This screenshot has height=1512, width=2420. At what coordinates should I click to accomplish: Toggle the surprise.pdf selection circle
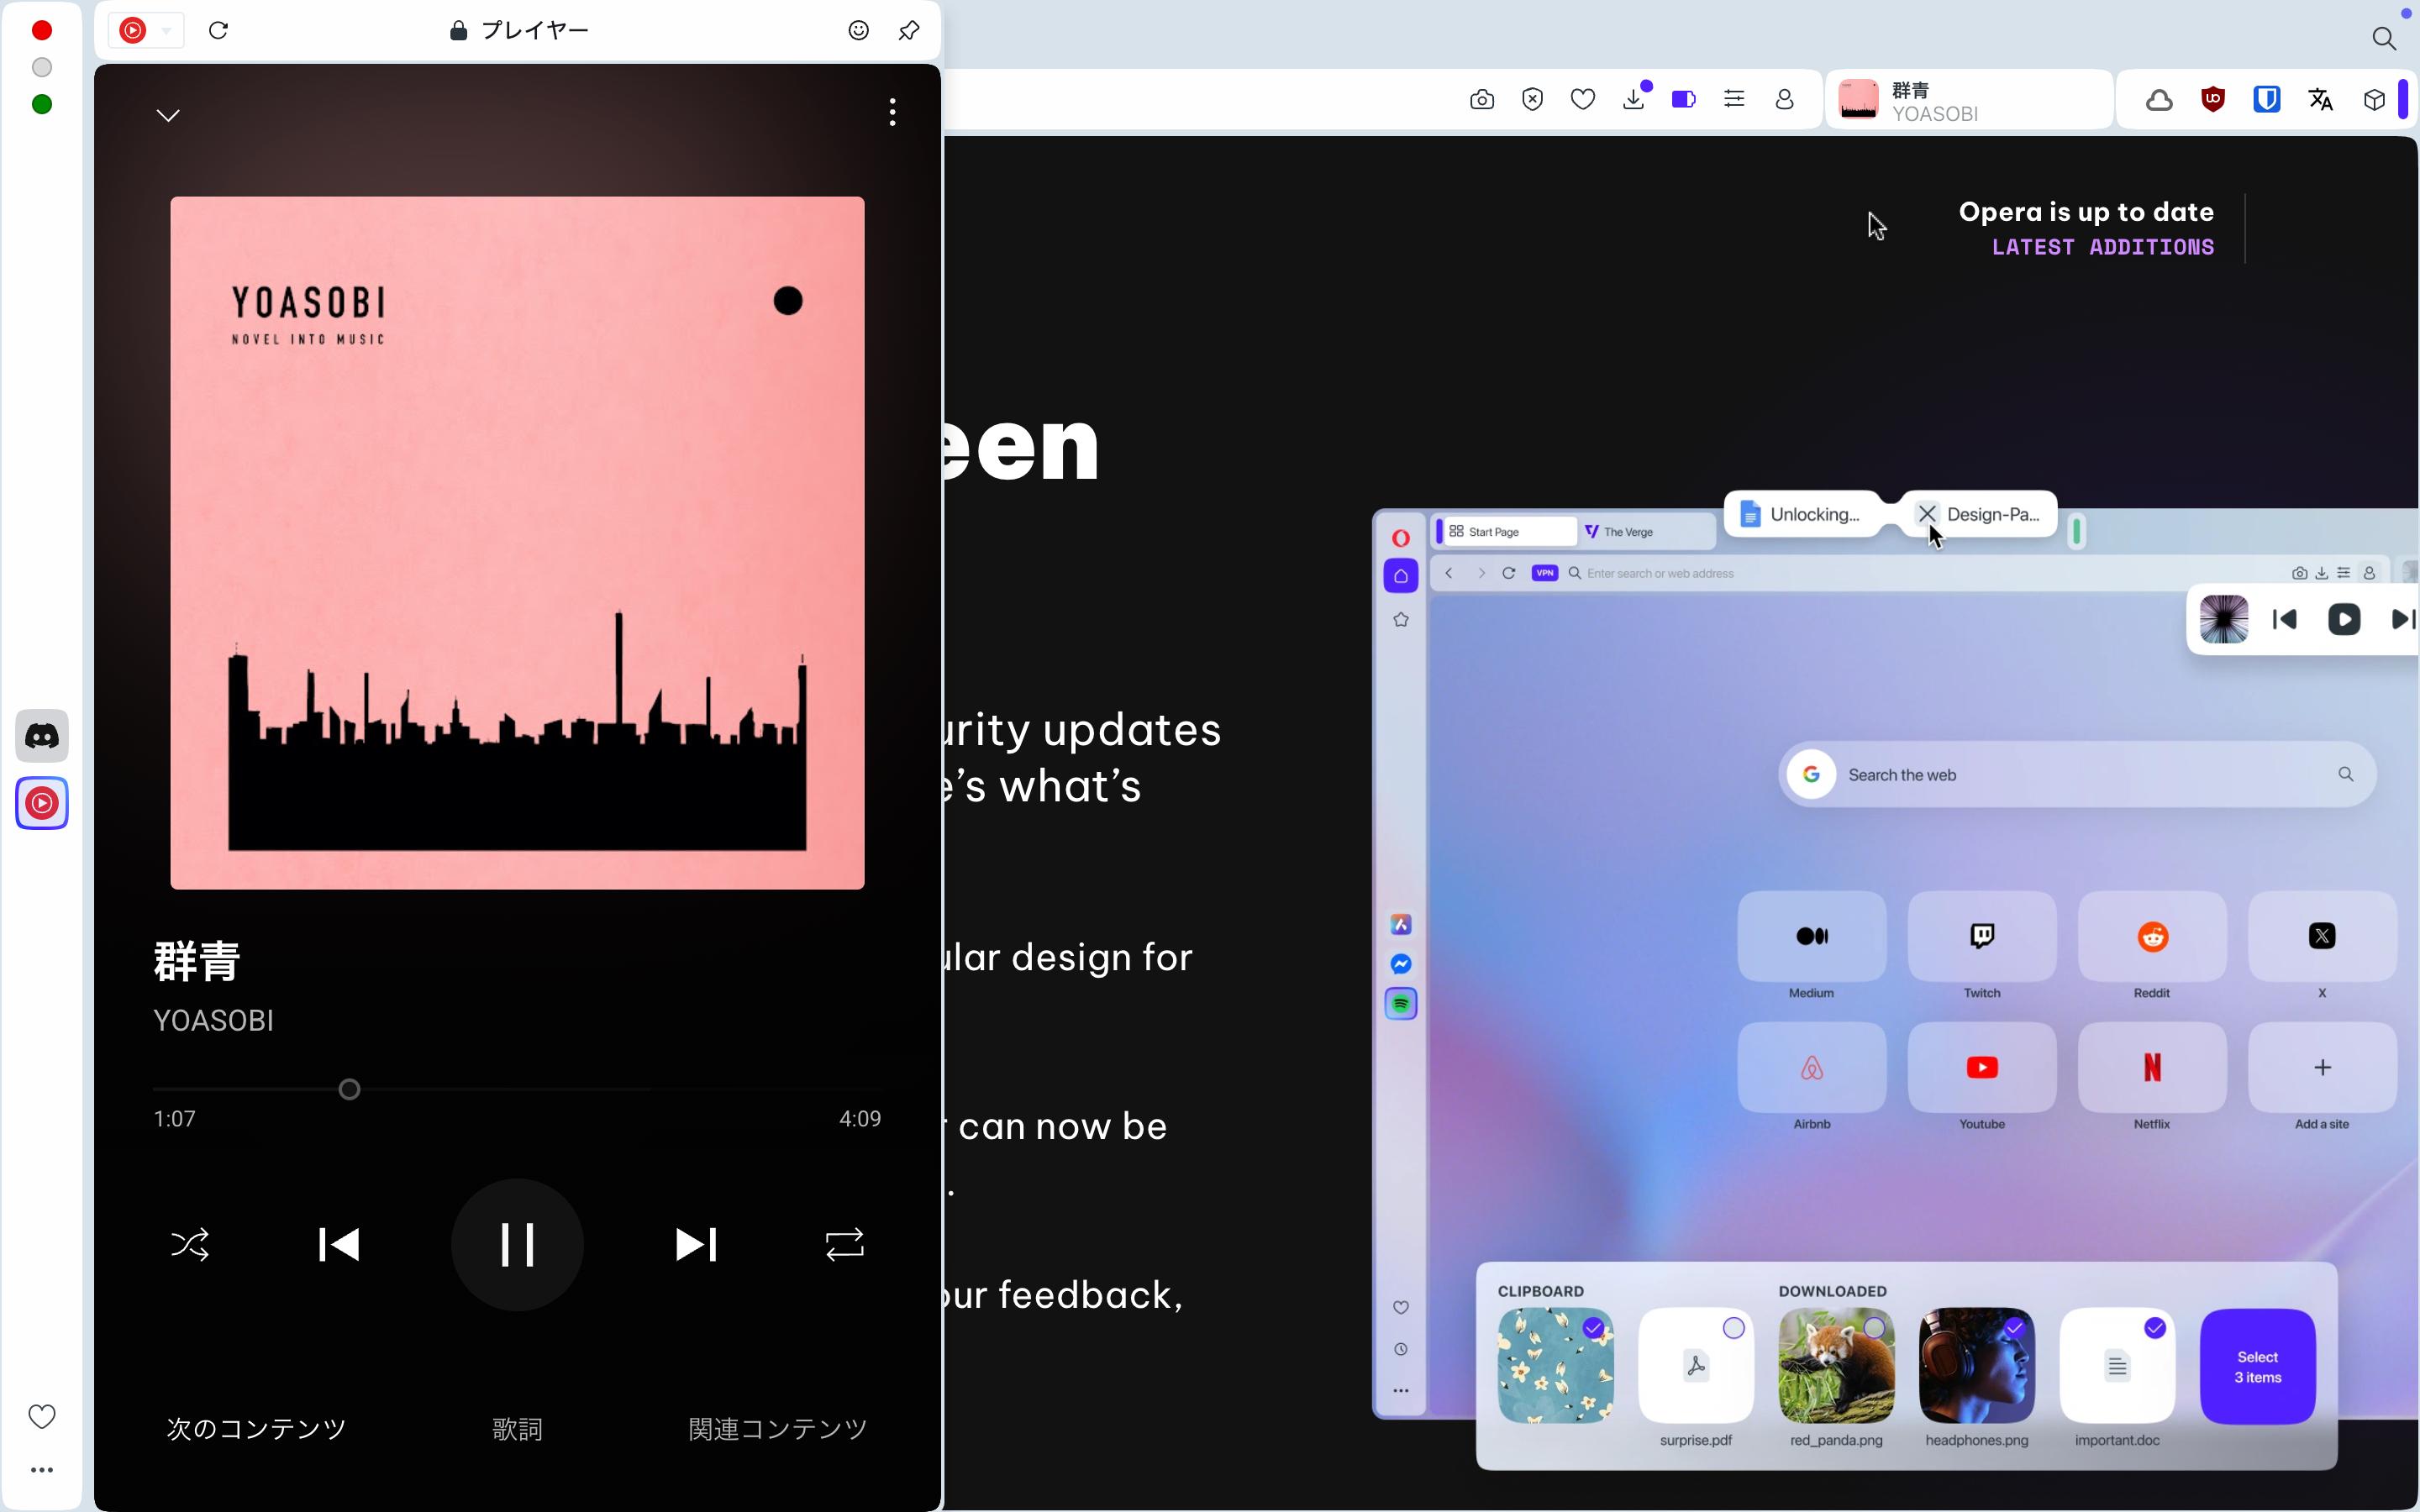tap(1734, 1328)
